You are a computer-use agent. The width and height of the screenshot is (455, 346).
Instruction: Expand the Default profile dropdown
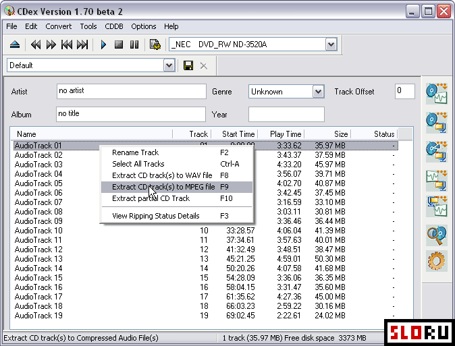click(169, 65)
